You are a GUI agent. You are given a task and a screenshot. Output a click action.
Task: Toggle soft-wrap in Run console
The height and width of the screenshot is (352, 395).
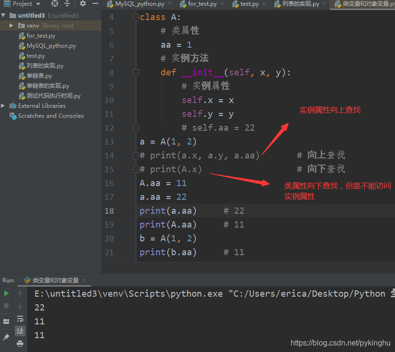pyautogui.click(x=20, y=319)
